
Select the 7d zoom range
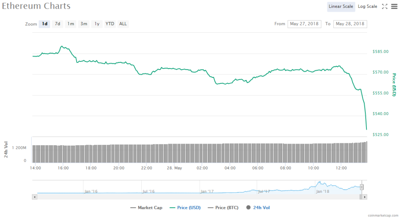(57, 24)
